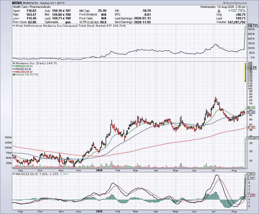The height and width of the screenshot is (214, 259).
Task: Click the 1.255 MACD histogram value tag
Action: [x=251, y=195]
